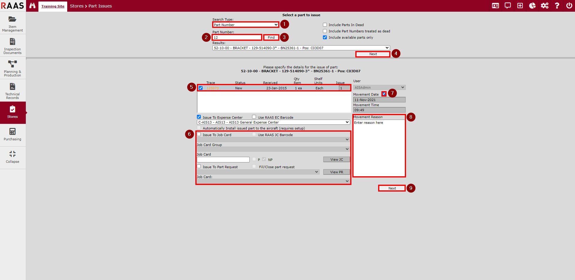Open the Planning & Production module
Image resolution: width=575 pixels, height=280 pixels.
[x=13, y=68]
